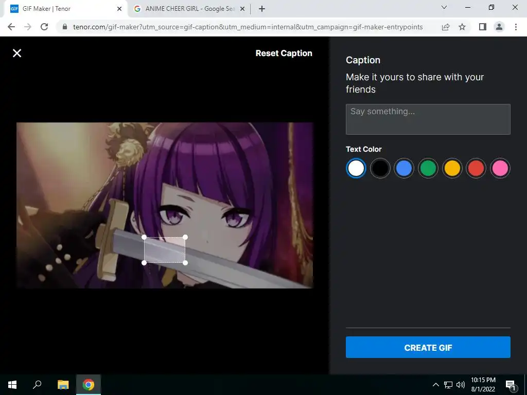The height and width of the screenshot is (395, 527).
Task: Reload the current page
Action: 44,27
